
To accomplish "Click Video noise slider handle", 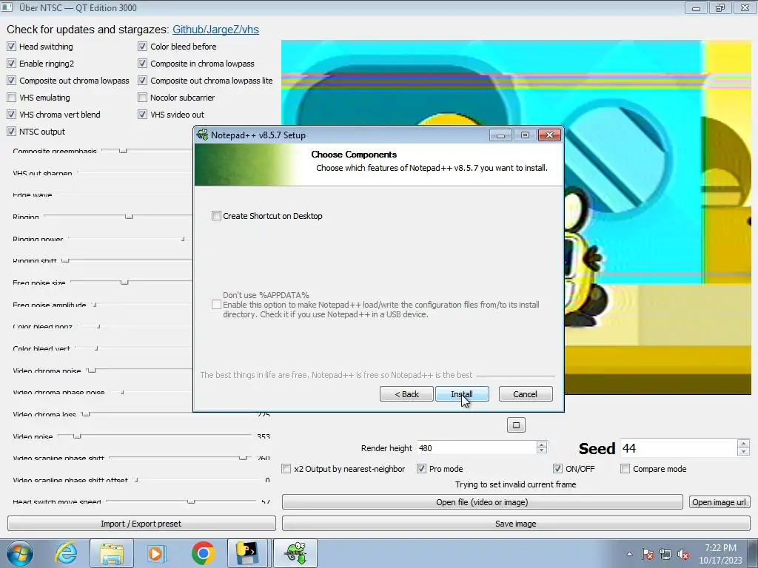I will (x=77, y=436).
